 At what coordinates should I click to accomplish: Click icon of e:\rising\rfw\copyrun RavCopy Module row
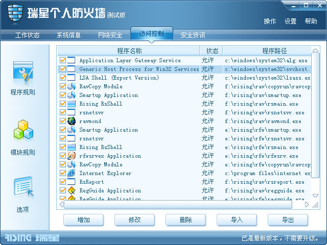tap(72, 164)
